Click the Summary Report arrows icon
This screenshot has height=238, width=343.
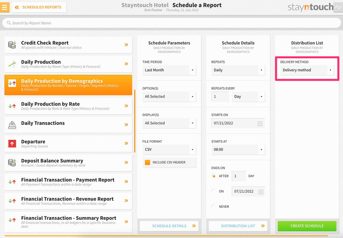click(12, 220)
